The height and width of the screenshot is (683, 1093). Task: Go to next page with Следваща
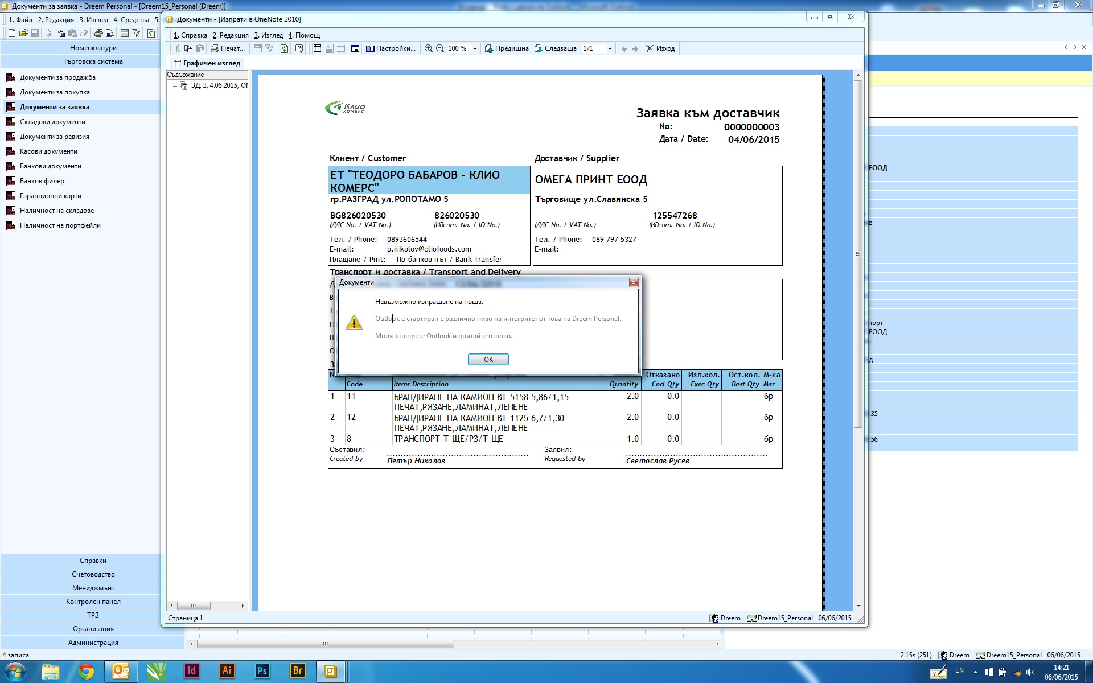(556, 48)
